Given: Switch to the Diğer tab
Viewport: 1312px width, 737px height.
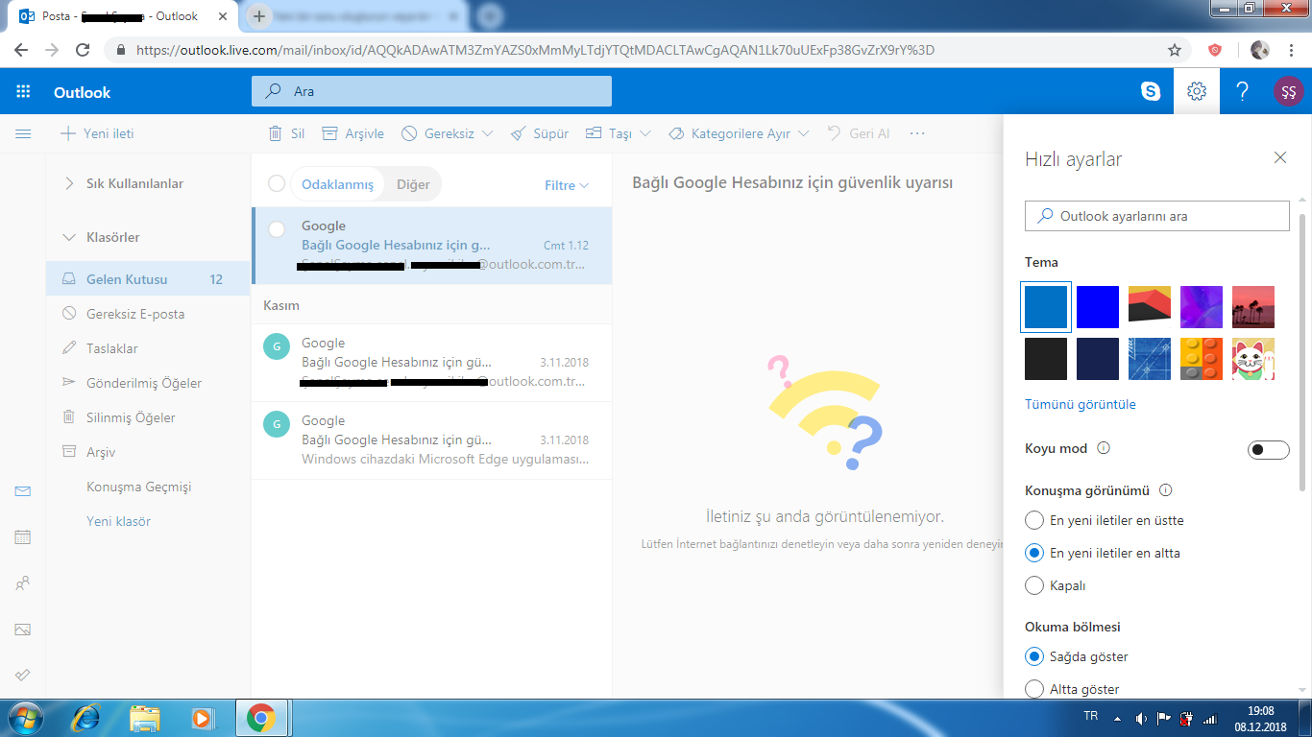Looking at the screenshot, I should [413, 184].
